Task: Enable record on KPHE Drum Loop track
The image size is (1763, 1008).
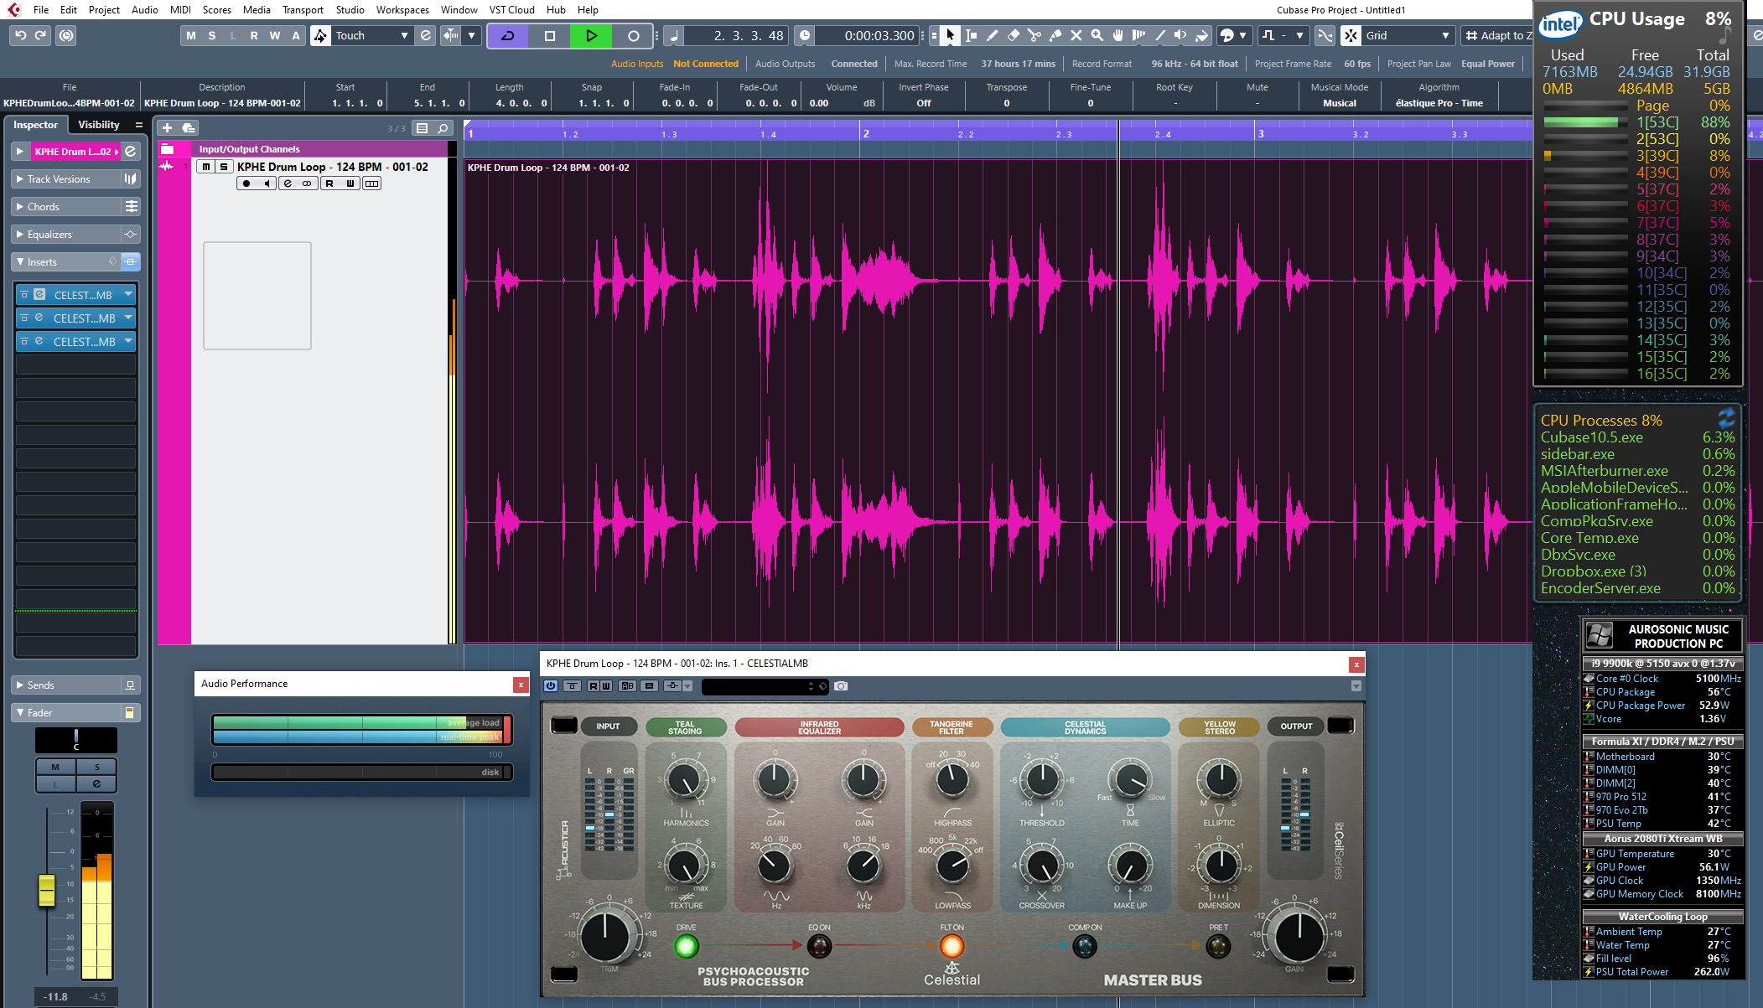Action: [x=246, y=184]
